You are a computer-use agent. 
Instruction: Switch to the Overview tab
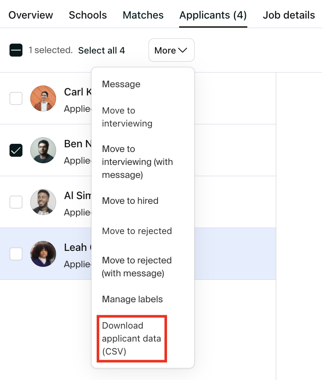(31, 15)
